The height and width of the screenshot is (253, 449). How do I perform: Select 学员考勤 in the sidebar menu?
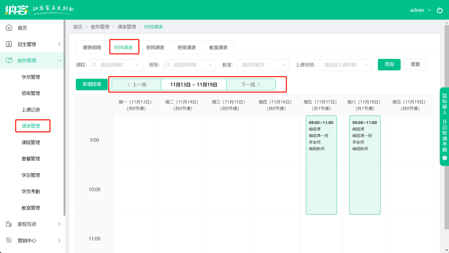(x=31, y=192)
